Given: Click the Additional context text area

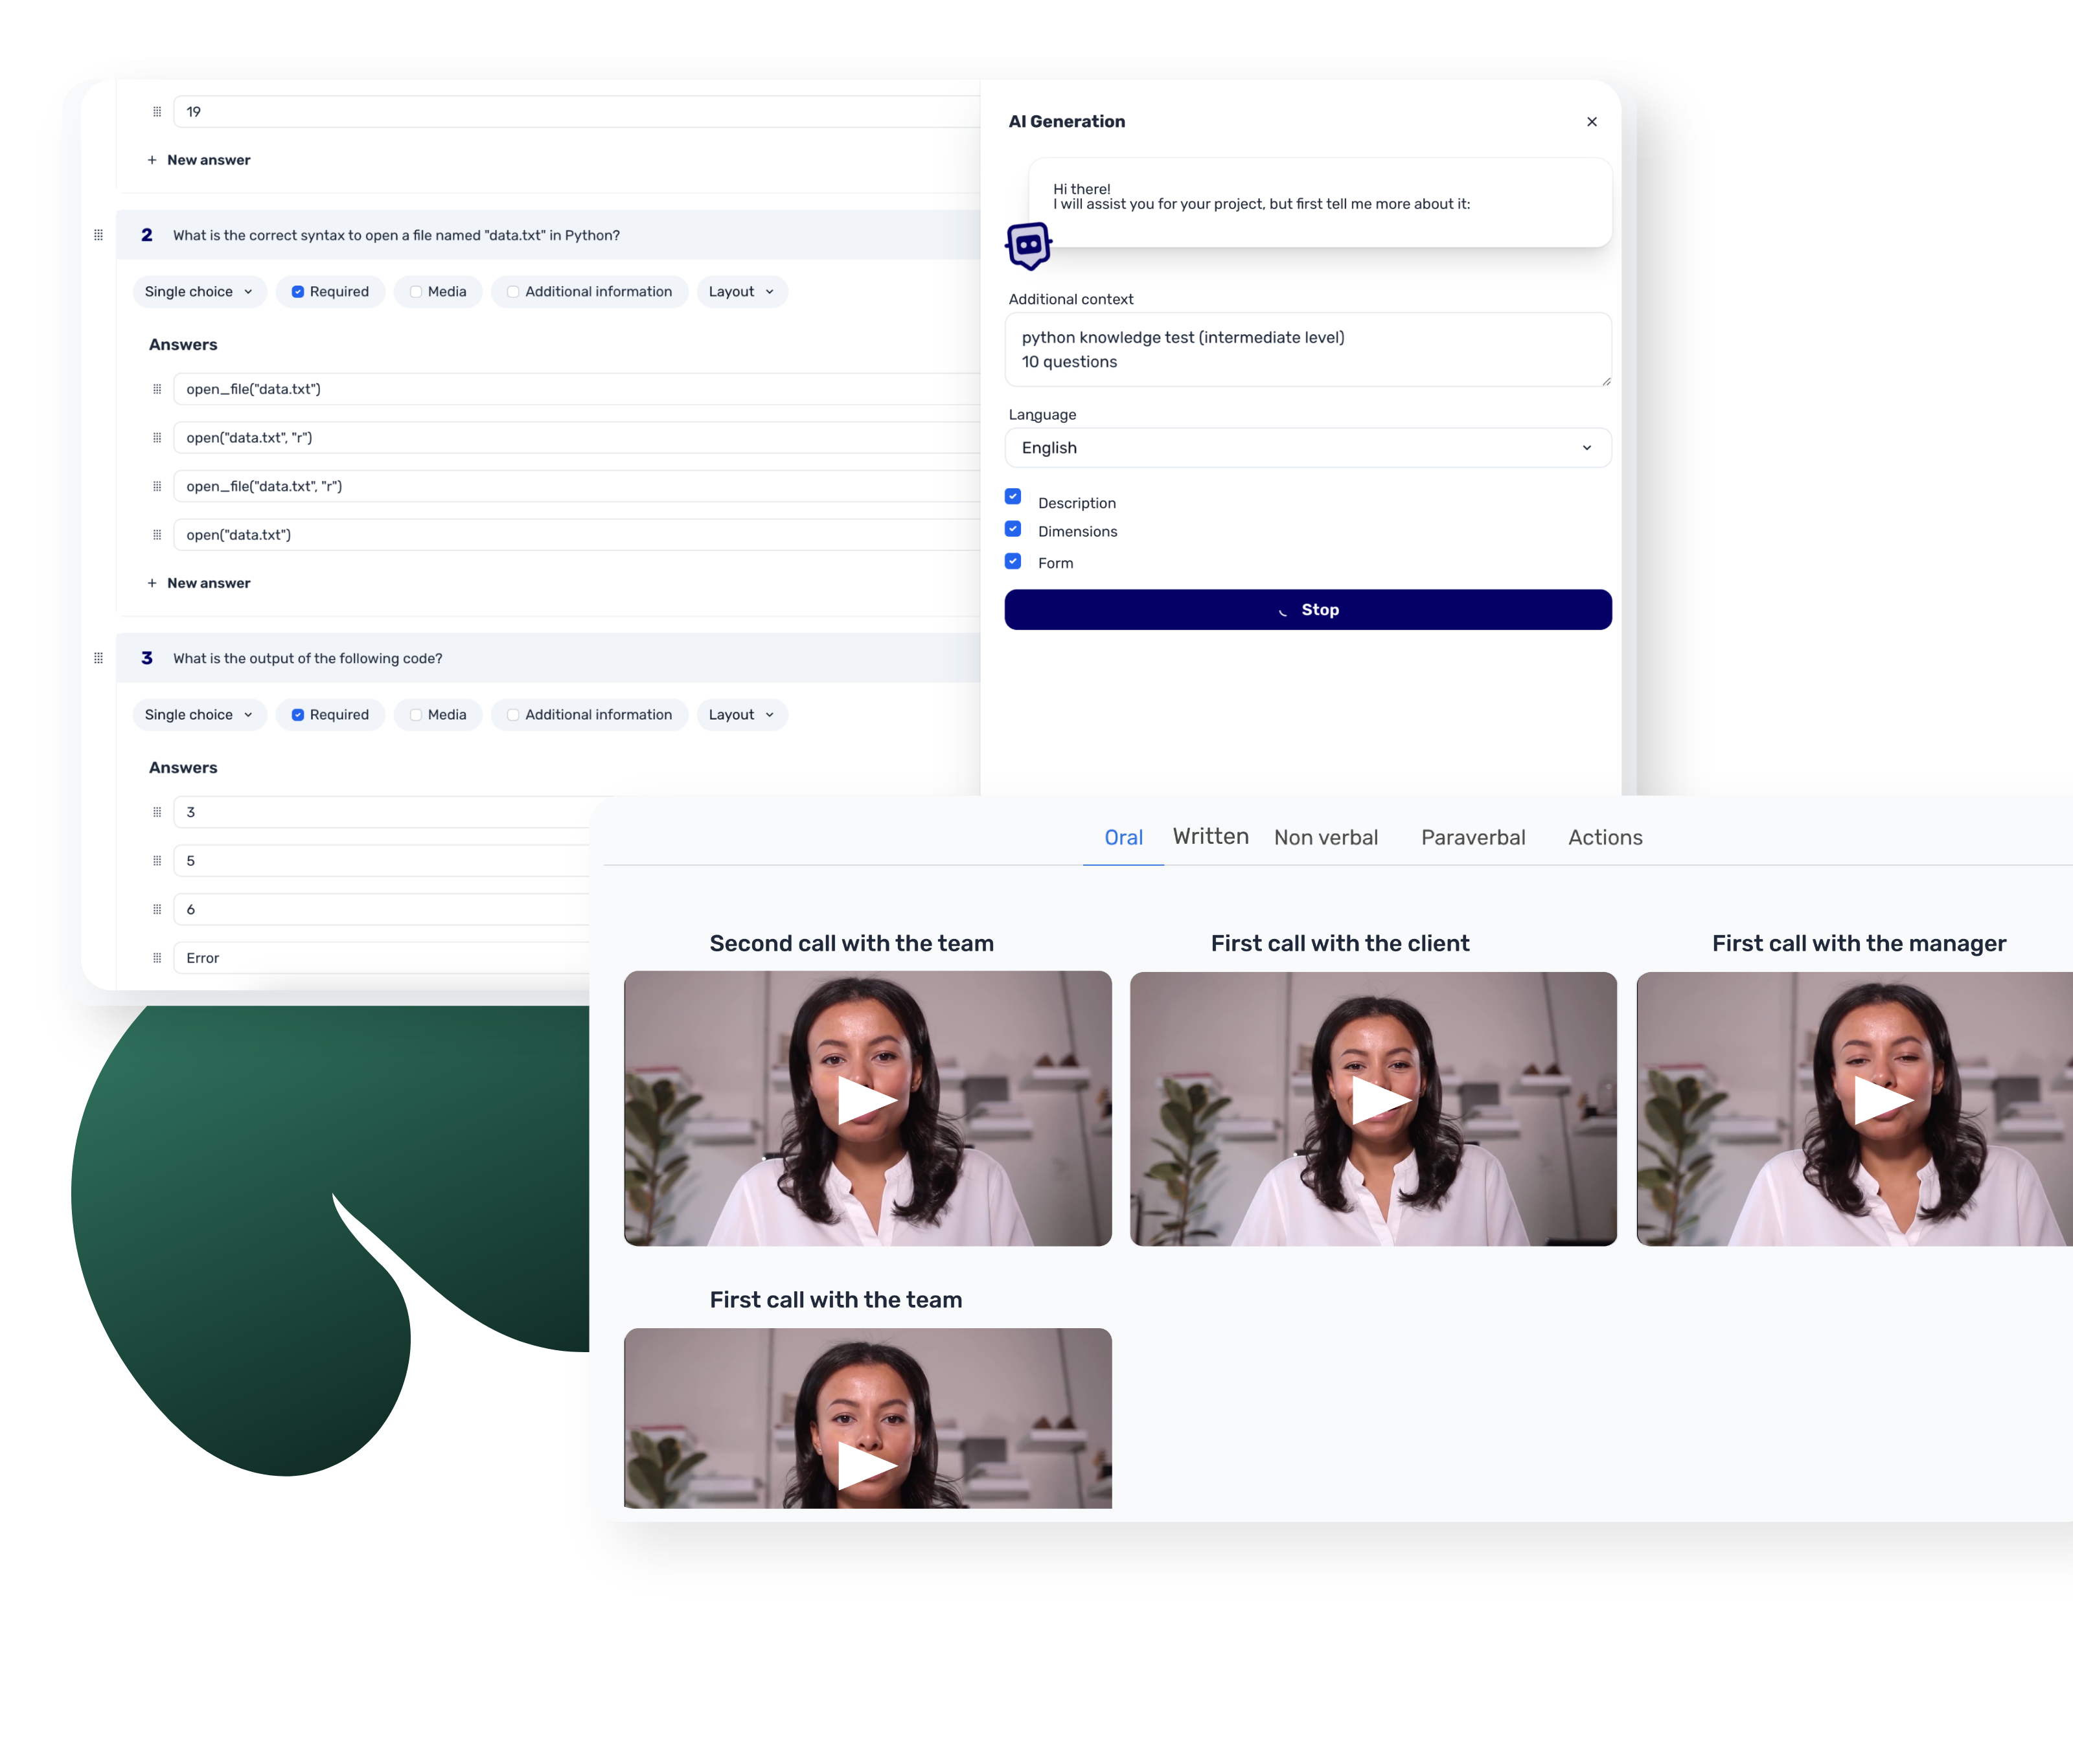Looking at the screenshot, I should click(x=1308, y=350).
